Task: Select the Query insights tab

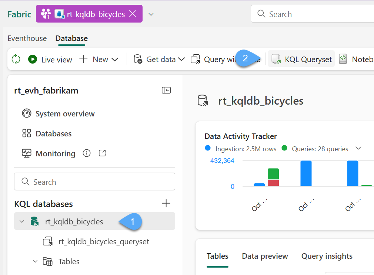Action: (327, 256)
